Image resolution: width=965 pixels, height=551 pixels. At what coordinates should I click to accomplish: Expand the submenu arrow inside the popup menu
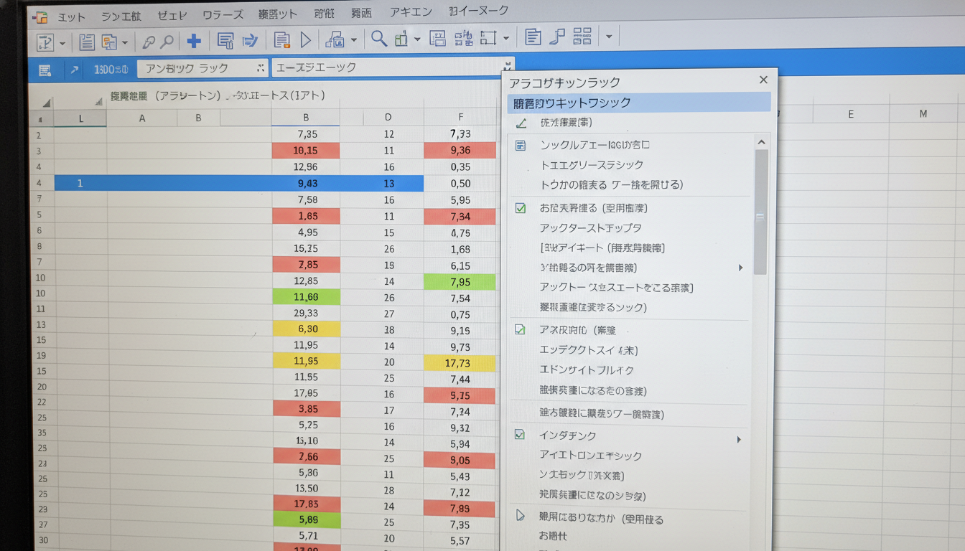(x=740, y=268)
